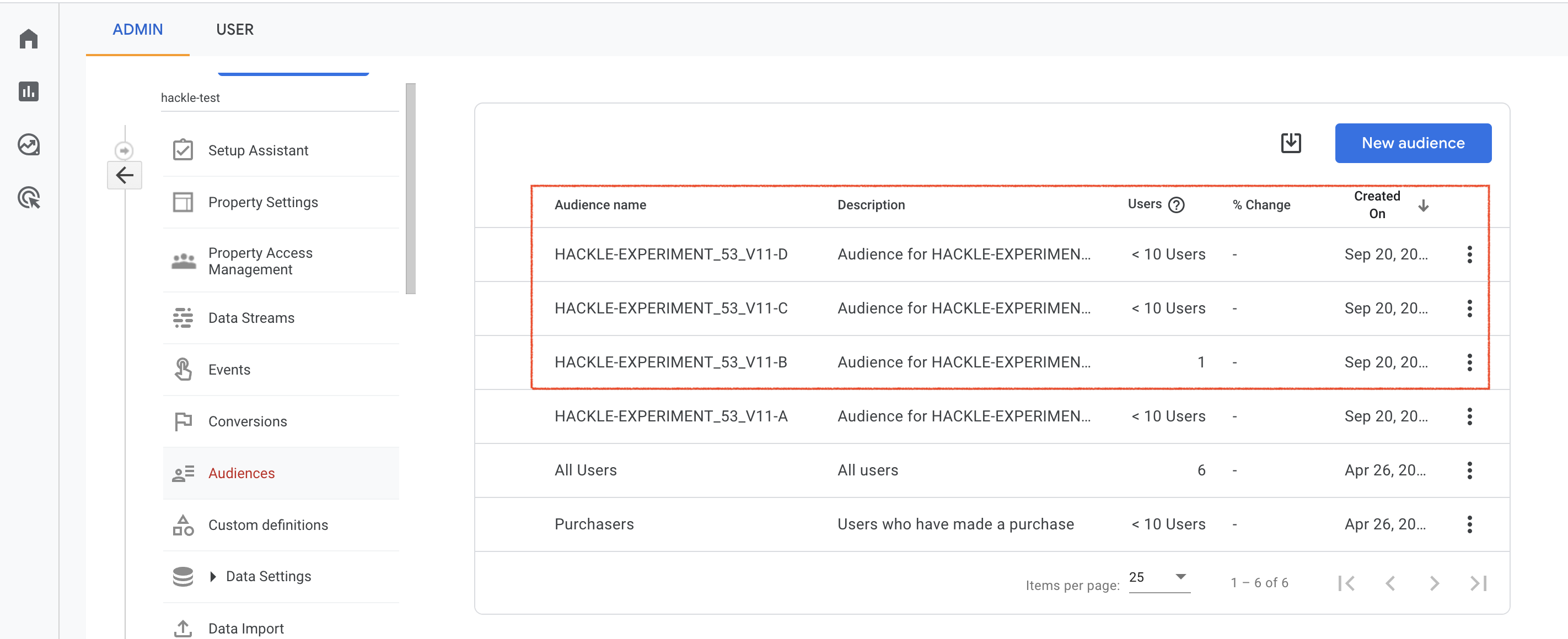
Task: Open more options for All Users row
Action: point(1469,470)
